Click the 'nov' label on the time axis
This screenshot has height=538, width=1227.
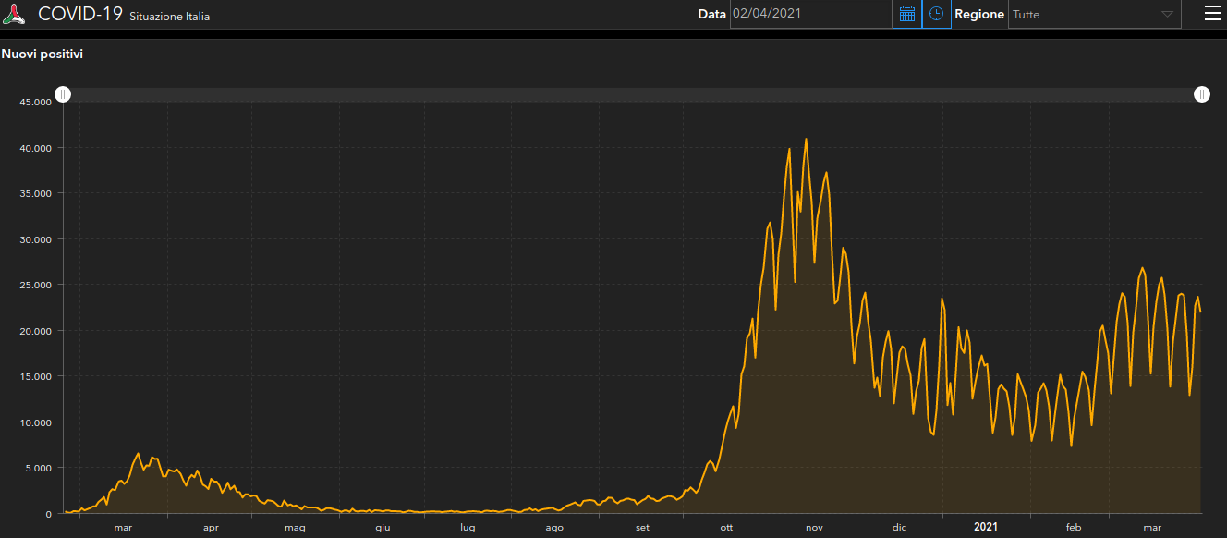tap(814, 528)
